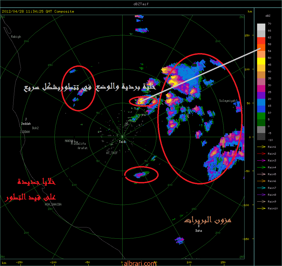
Task: Click the km label in bottom left
Action: (x=4, y=263)
